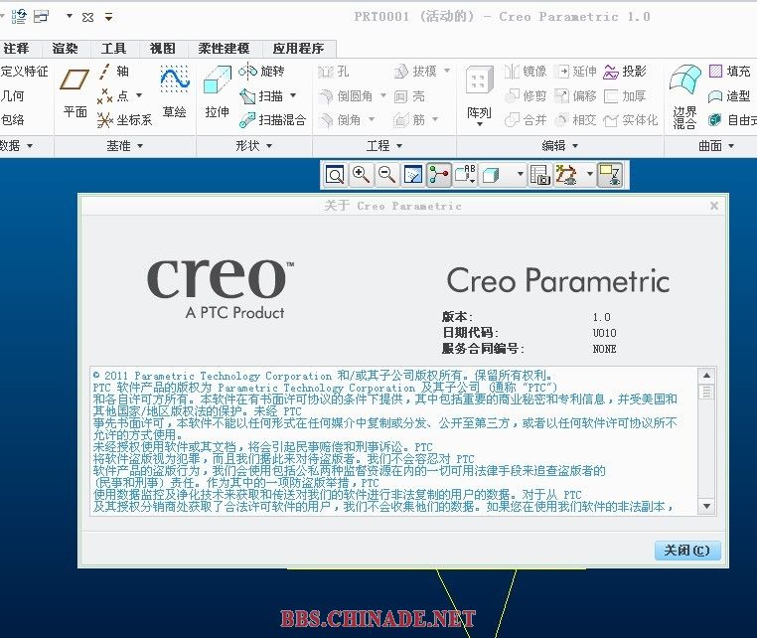Viewport: 757px width, 638px height.
Task: Open the 阵列 (Pattern) tool
Action: 479,95
